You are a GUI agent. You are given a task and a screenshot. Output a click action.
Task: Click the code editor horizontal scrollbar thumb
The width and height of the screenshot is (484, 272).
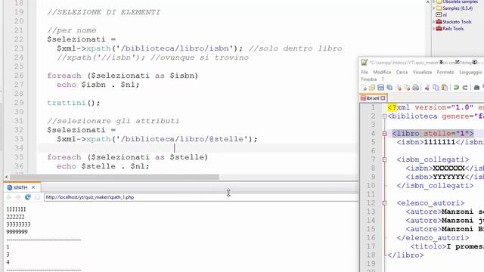point(114,177)
